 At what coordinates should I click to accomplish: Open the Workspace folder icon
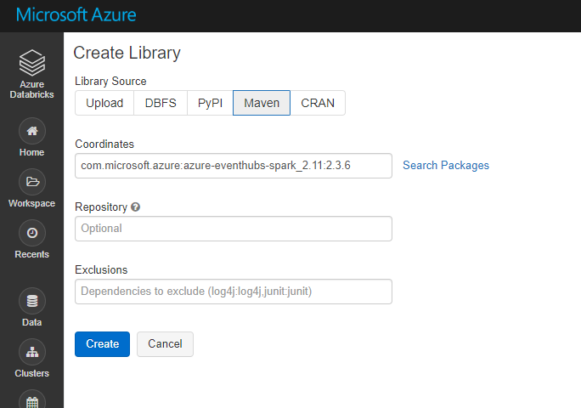32,182
